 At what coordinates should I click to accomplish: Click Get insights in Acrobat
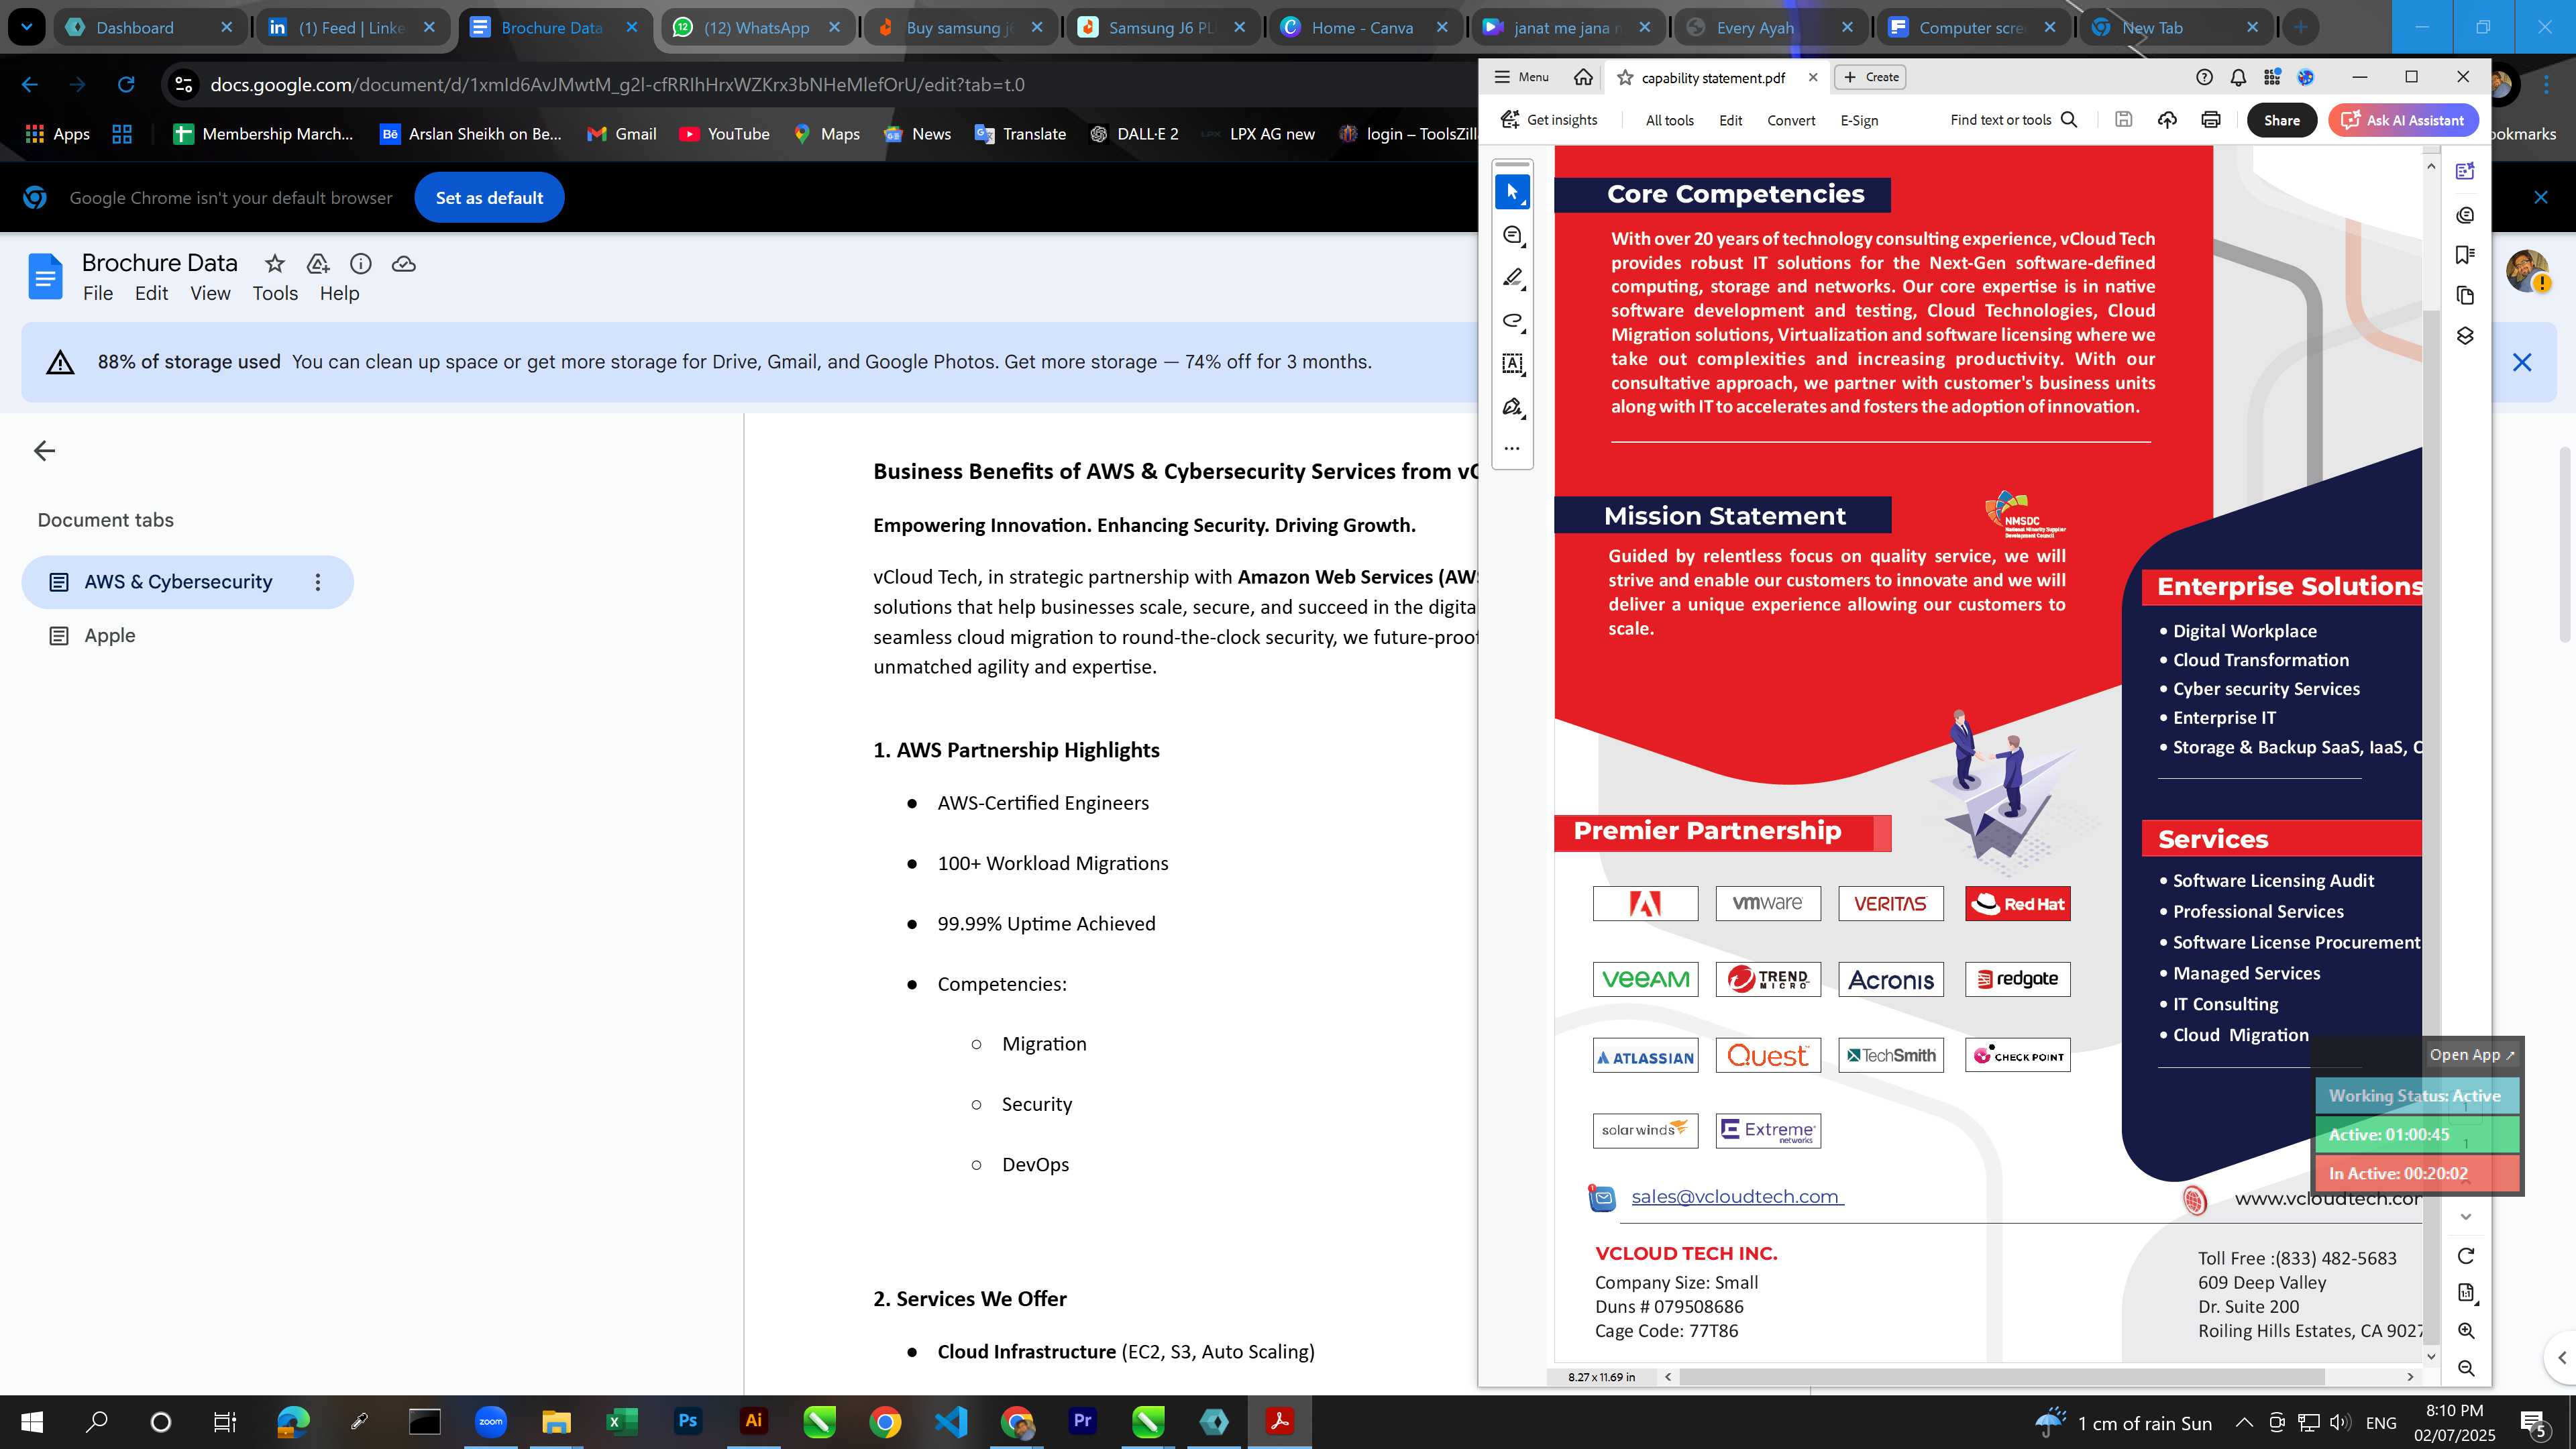tap(1549, 120)
